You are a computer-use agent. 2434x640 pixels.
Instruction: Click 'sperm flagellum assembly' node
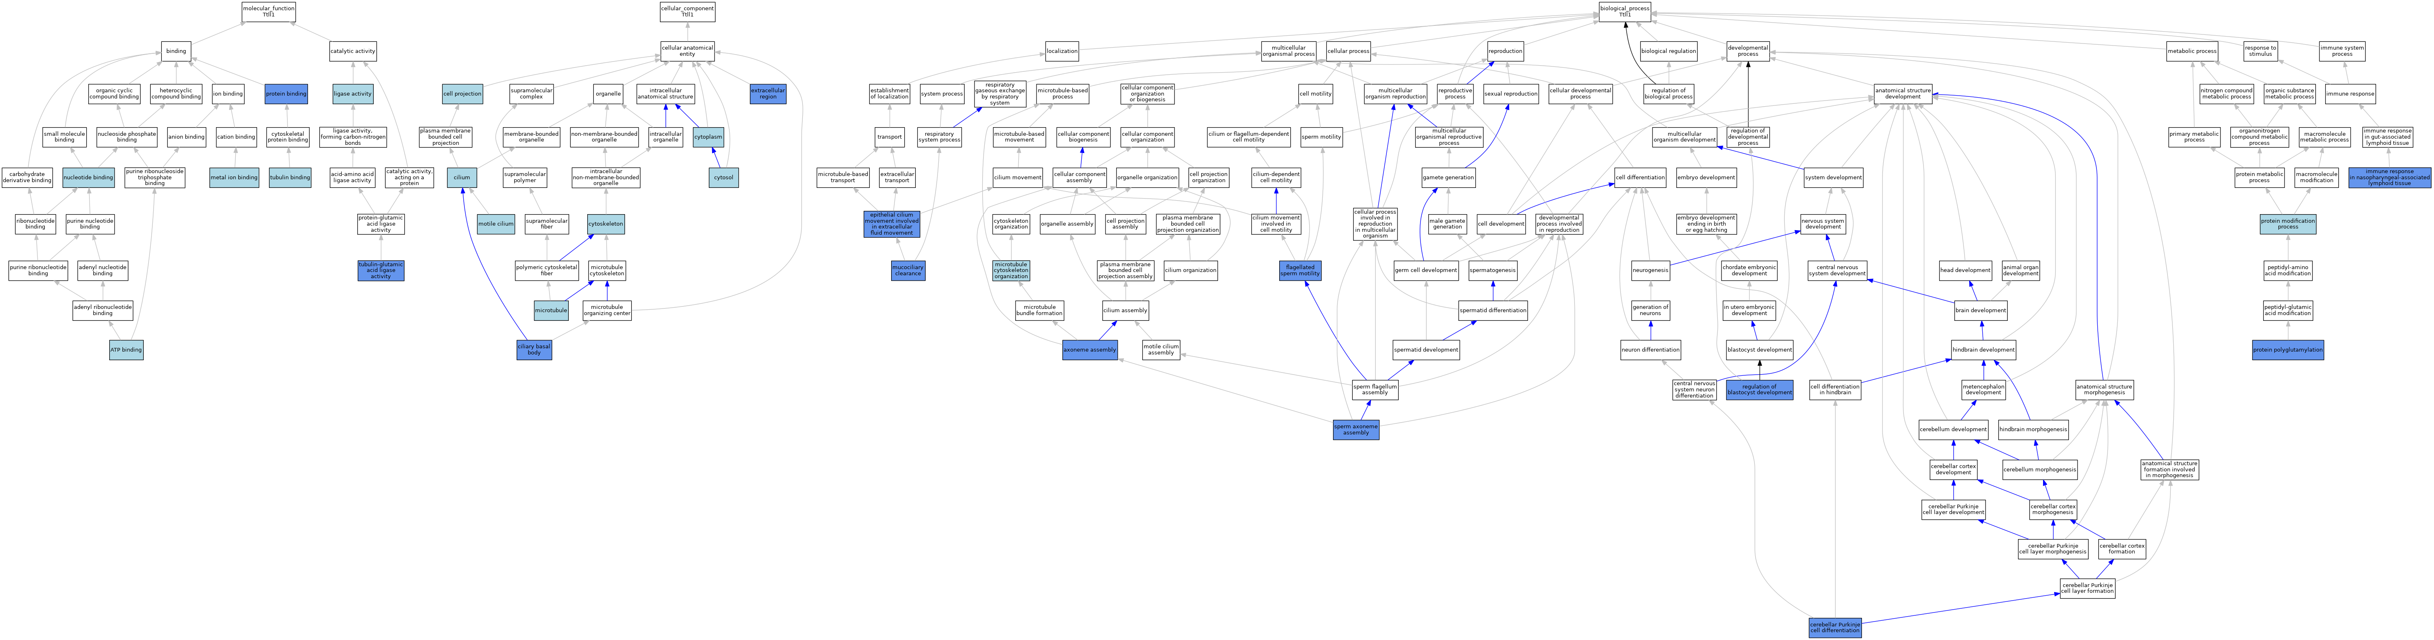1375,390
